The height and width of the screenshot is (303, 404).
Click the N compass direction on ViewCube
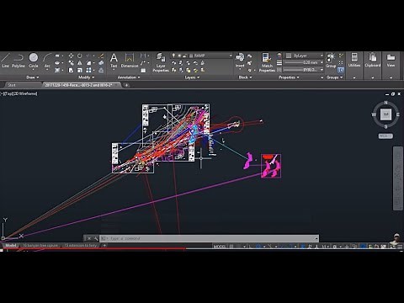pos(385,103)
